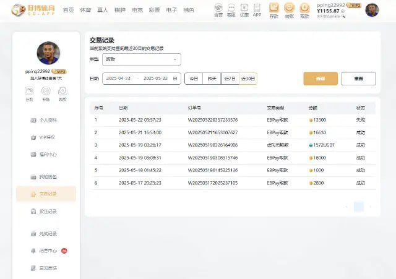This screenshot has height=279, width=396.
Task: Click the next page arrow in pagination
Action: [371, 207]
